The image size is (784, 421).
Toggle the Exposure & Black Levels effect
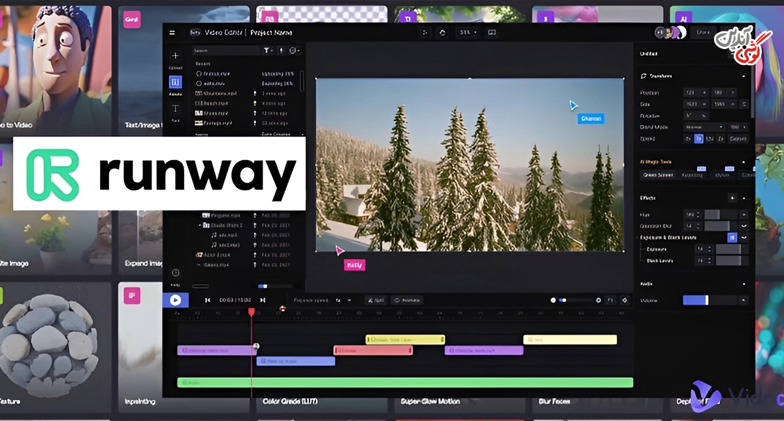pos(732,237)
